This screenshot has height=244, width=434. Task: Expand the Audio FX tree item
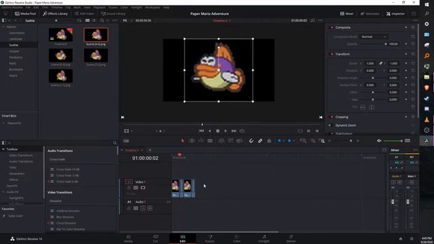click(x=3, y=192)
